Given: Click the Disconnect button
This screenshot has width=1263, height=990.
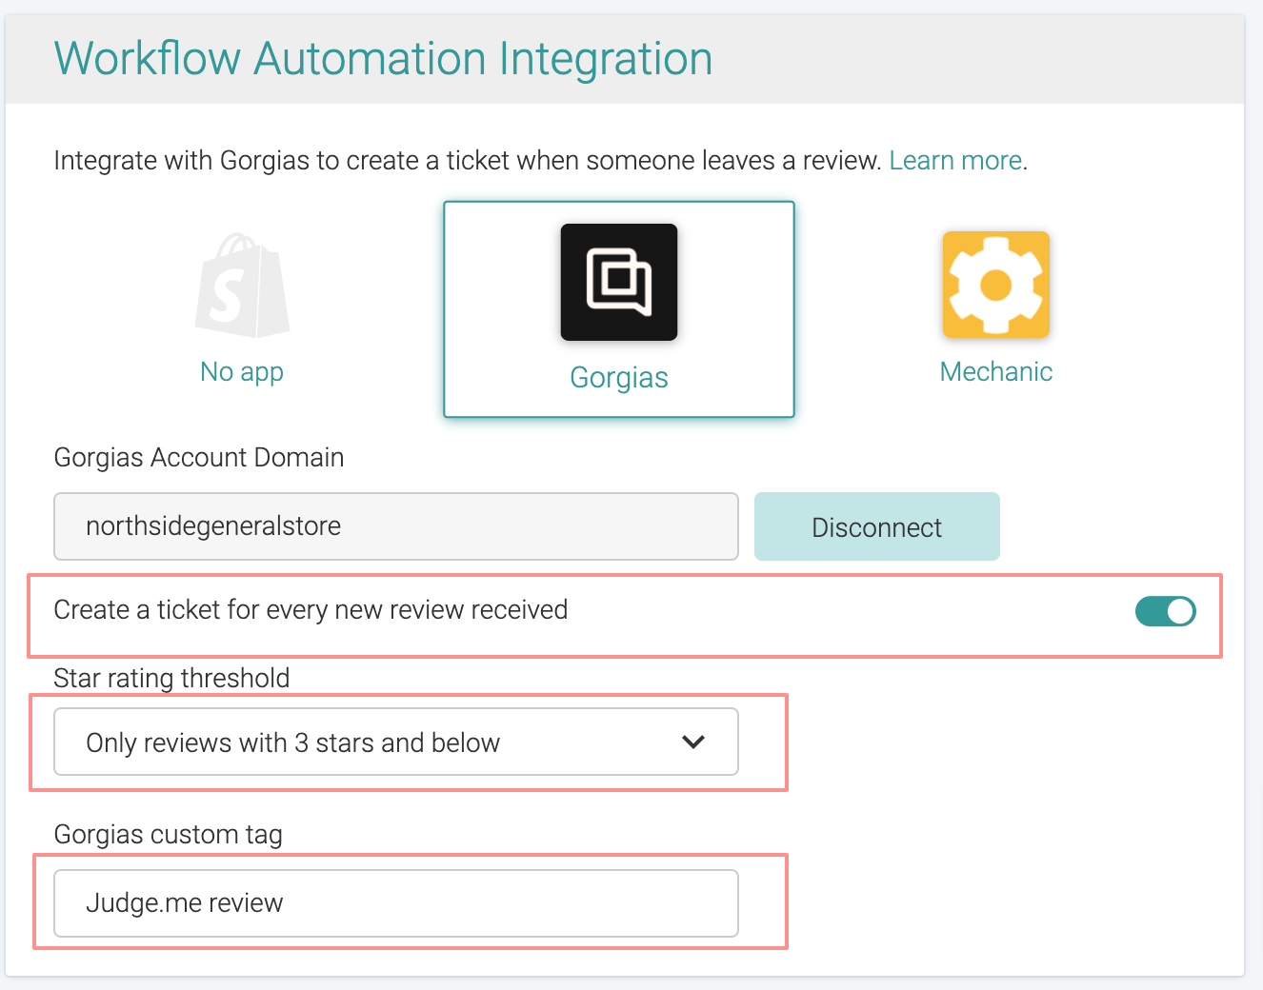Looking at the screenshot, I should pos(877,526).
